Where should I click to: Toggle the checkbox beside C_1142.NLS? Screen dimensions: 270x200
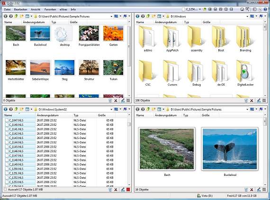[7, 133]
